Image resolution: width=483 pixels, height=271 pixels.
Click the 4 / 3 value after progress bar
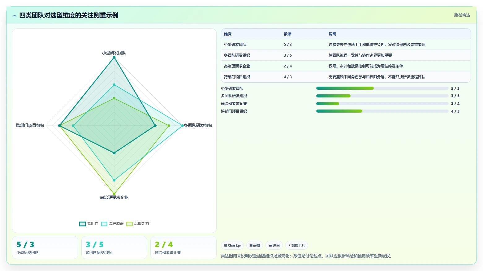click(455, 111)
